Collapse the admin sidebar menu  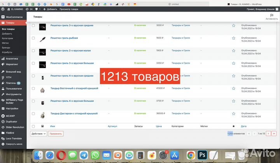pyautogui.click(x=13, y=144)
